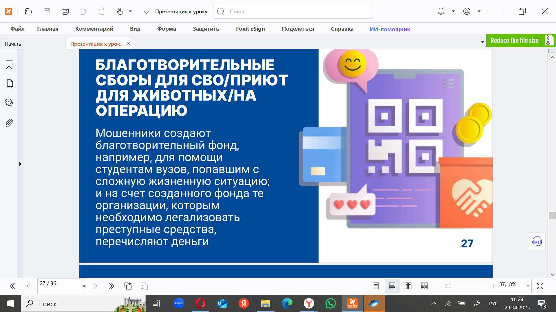
Task: Click the РУС language indicator
Action: tap(494, 303)
